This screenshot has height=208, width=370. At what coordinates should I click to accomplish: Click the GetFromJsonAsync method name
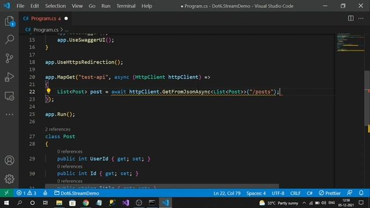tap(186, 92)
